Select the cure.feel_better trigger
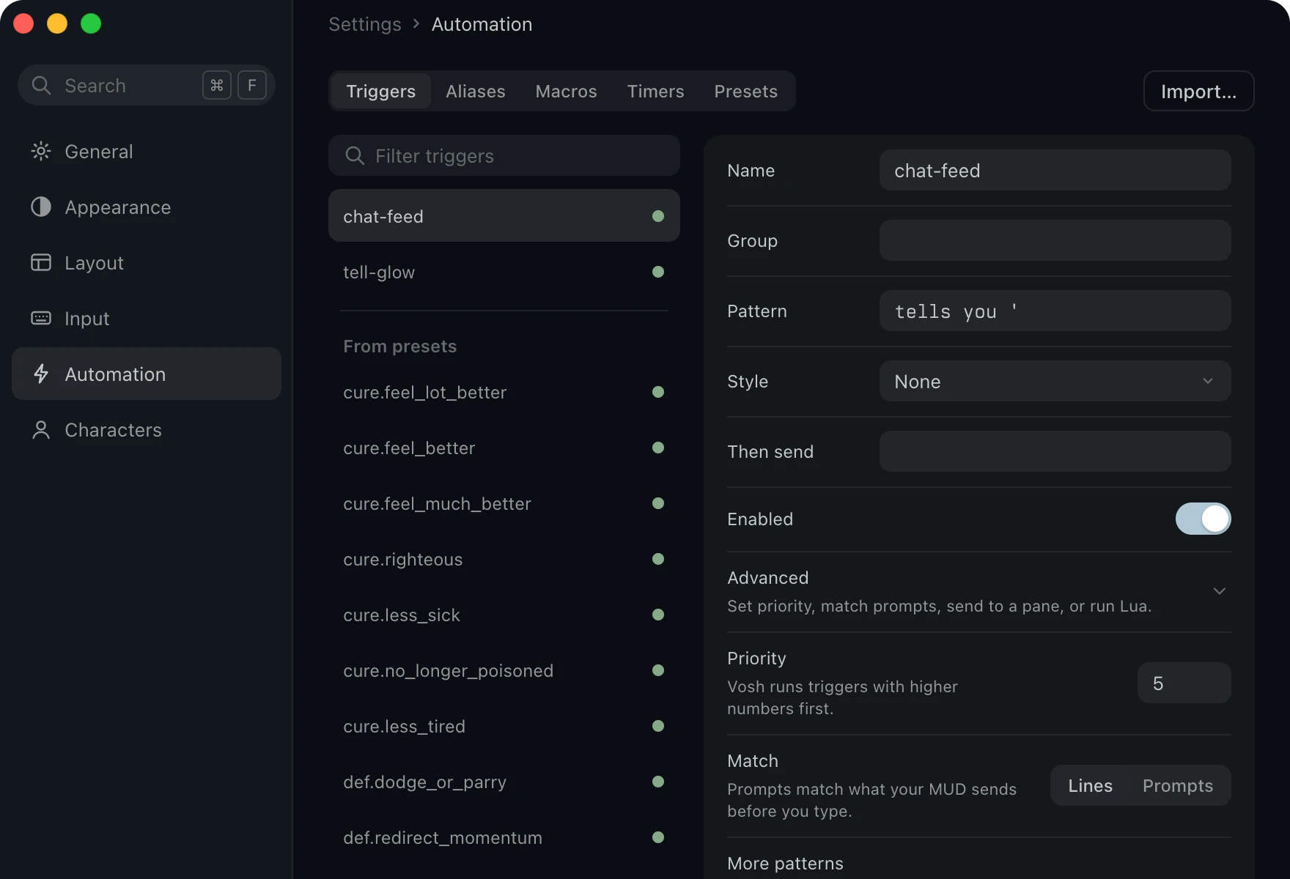Viewport: 1290px width, 879px height. pos(504,448)
